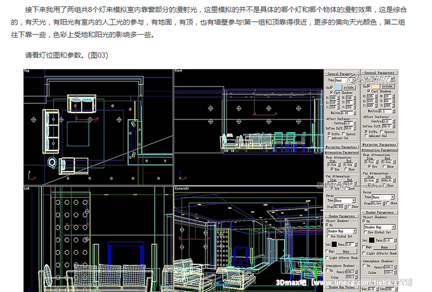432x292 pixels.
Task: Click the axis tripod in Top viewport
Action: click(31, 175)
